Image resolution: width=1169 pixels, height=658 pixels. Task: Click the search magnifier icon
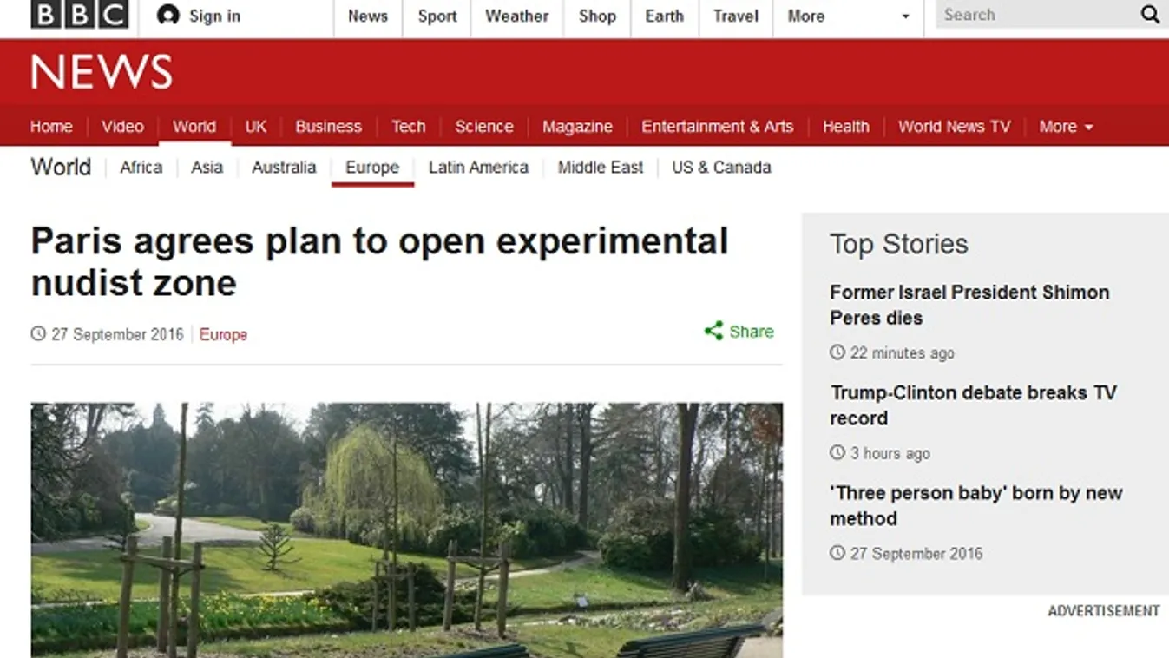point(1150,15)
